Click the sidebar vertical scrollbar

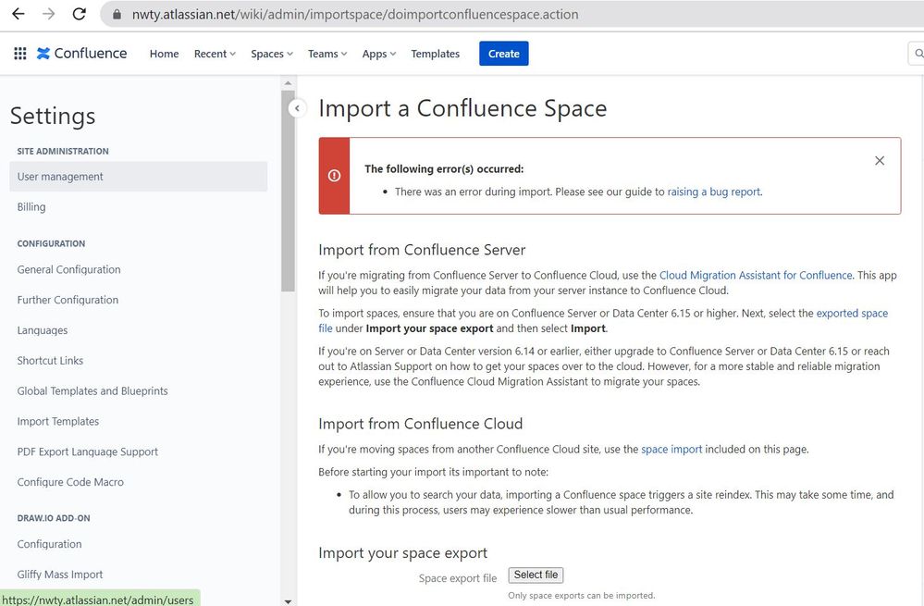click(287, 185)
